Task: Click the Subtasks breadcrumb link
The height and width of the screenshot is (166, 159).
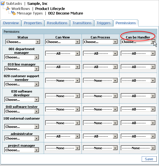Action: [x=14, y=3]
